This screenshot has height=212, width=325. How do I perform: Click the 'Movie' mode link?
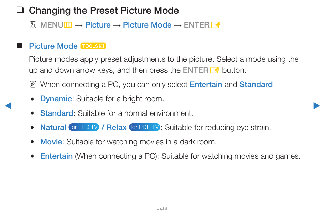coord(51,142)
